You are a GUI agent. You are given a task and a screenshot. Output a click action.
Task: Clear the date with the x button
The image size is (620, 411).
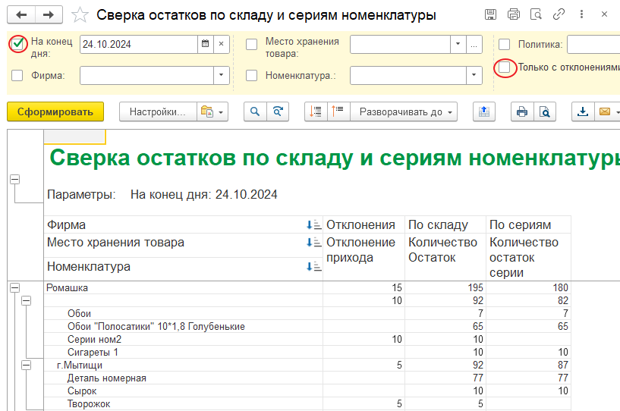[x=221, y=44]
